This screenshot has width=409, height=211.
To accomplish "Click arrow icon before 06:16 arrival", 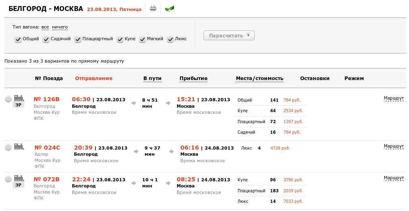I will pos(172,151).
